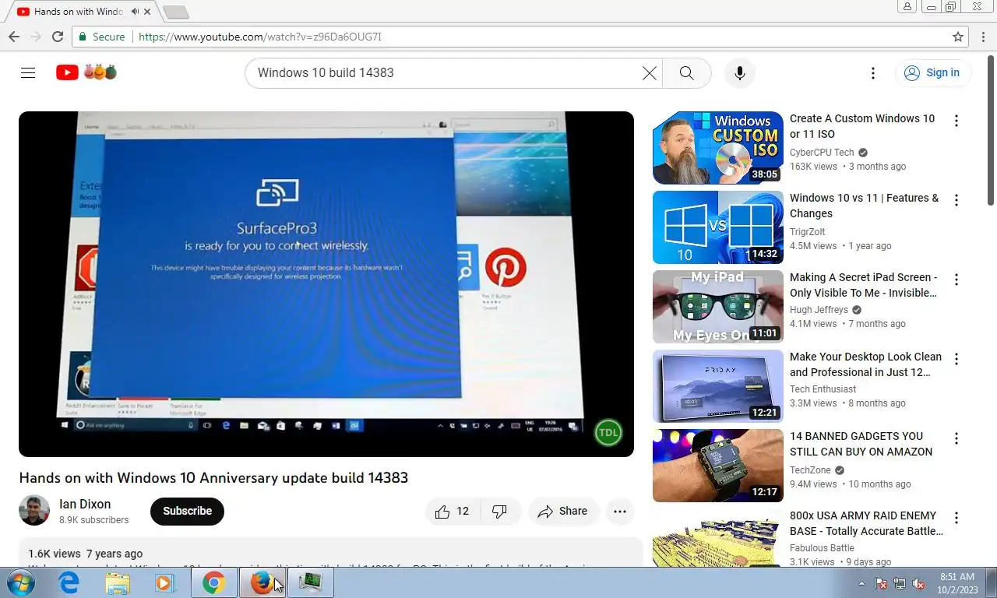Start voice search with microphone icon
This screenshot has width=997, height=598.
pyautogui.click(x=739, y=72)
